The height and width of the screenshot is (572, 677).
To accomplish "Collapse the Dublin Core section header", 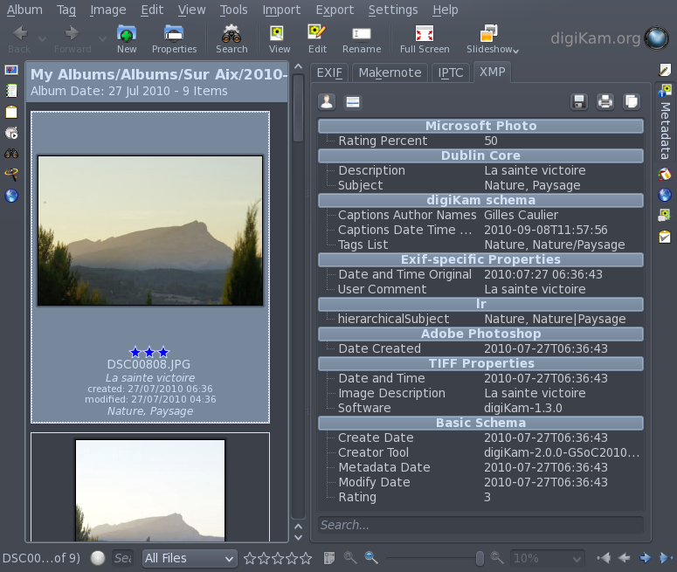I will 480,155.
